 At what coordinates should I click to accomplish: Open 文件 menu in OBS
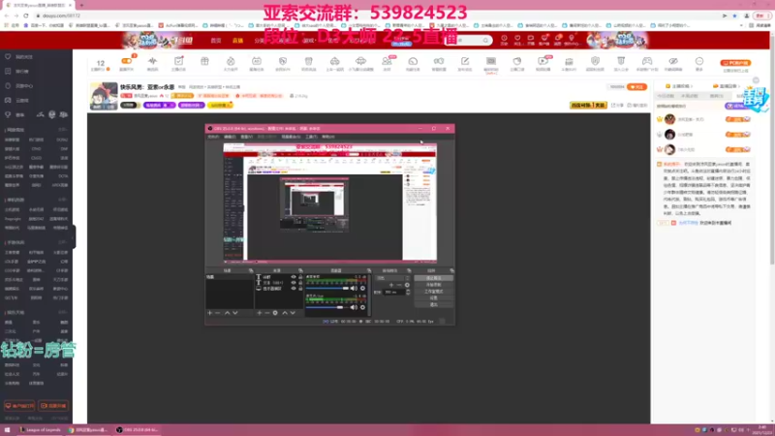pyautogui.click(x=213, y=137)
